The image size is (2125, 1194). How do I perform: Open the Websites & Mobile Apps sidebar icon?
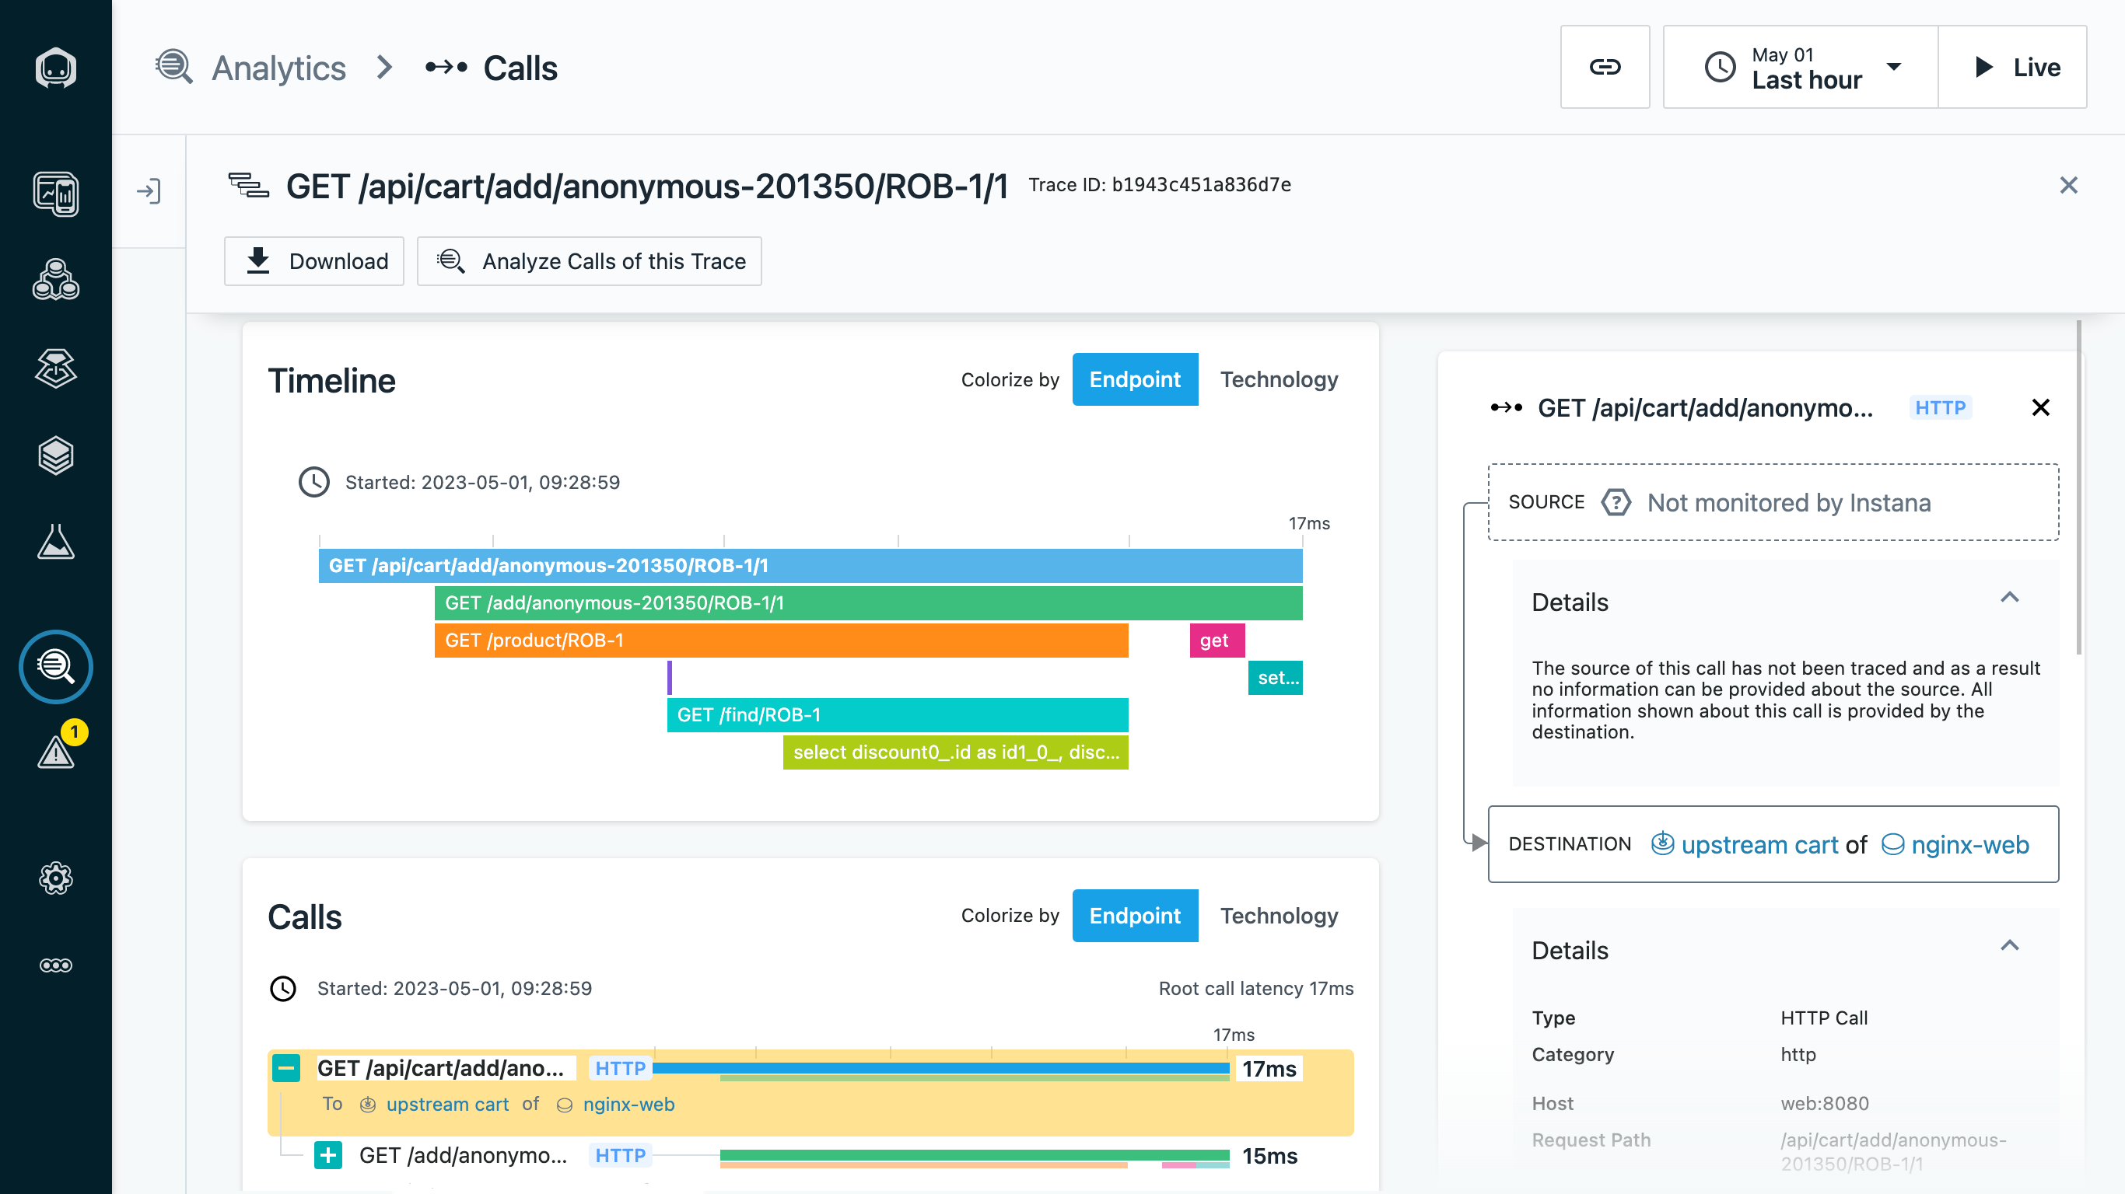point(55,194)
